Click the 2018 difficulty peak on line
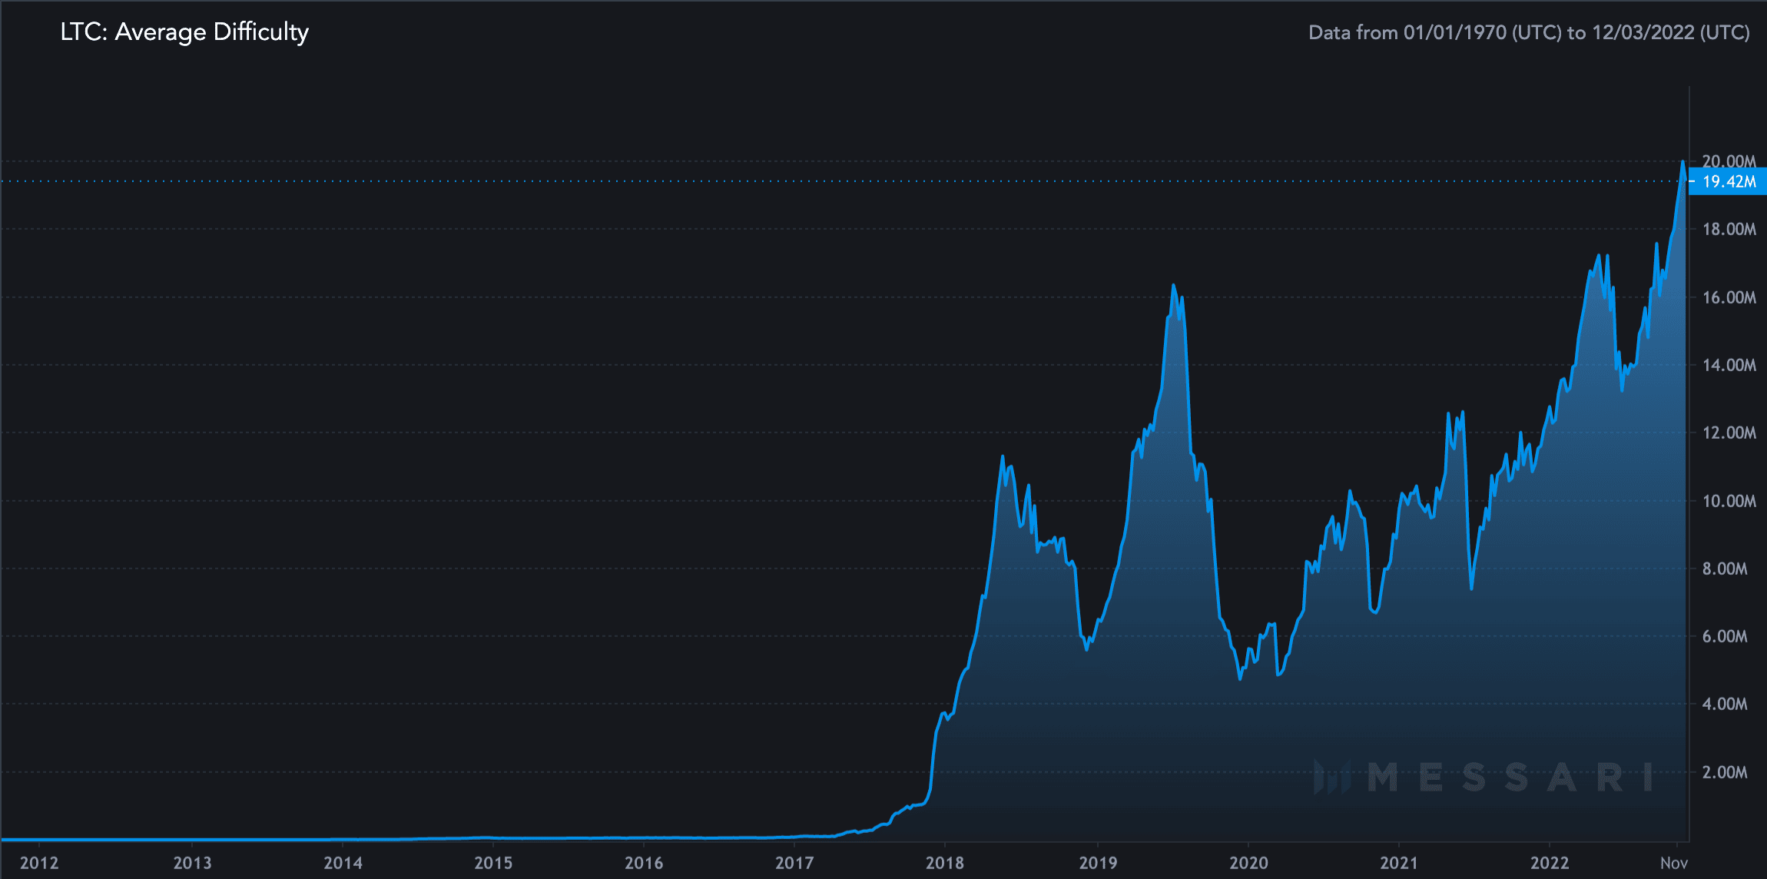This screenshot has width=1767, height=879. 1003,457
